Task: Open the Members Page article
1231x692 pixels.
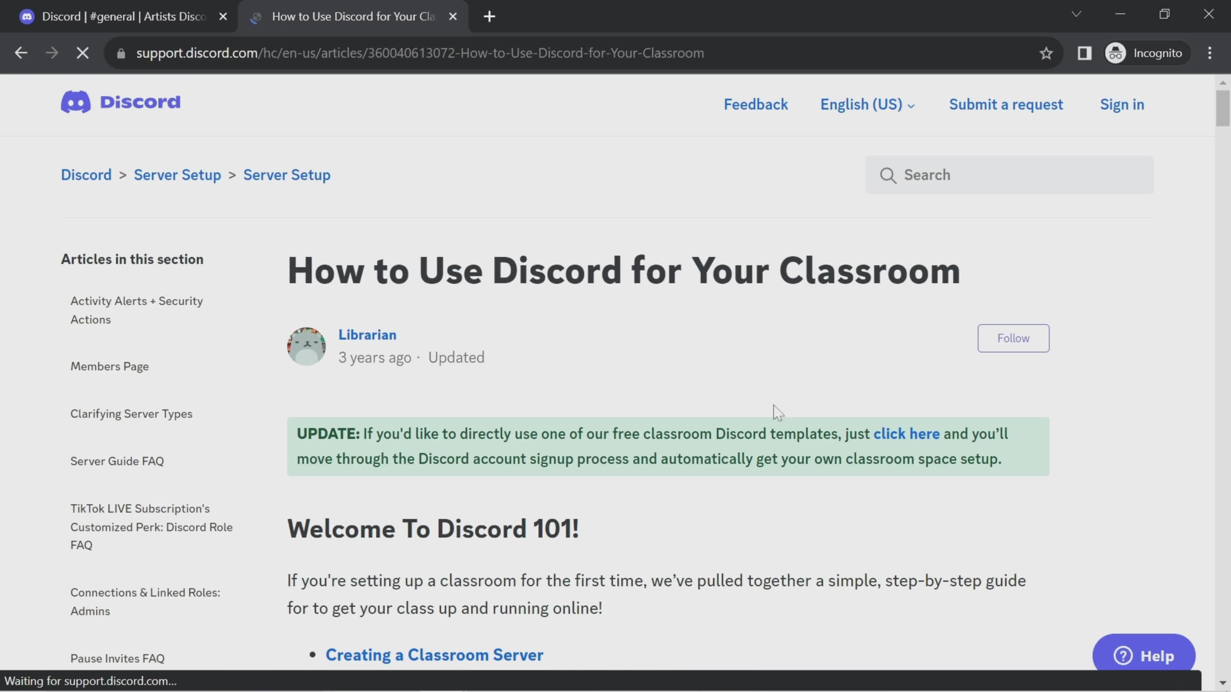Action: [109, 366]
